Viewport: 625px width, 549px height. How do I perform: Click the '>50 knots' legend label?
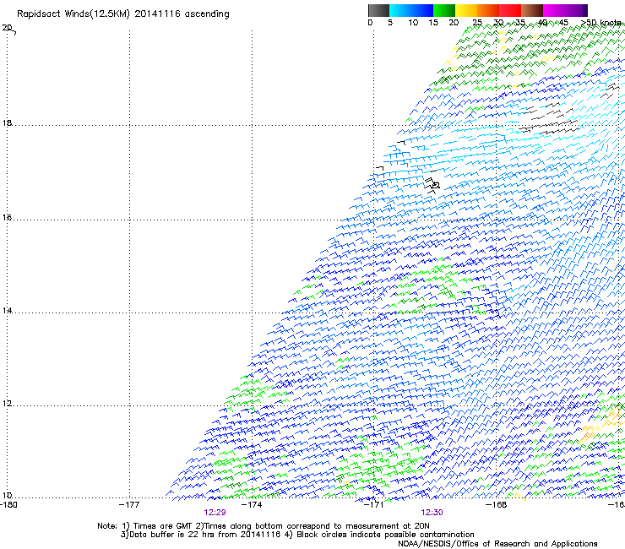click(601, 23)
